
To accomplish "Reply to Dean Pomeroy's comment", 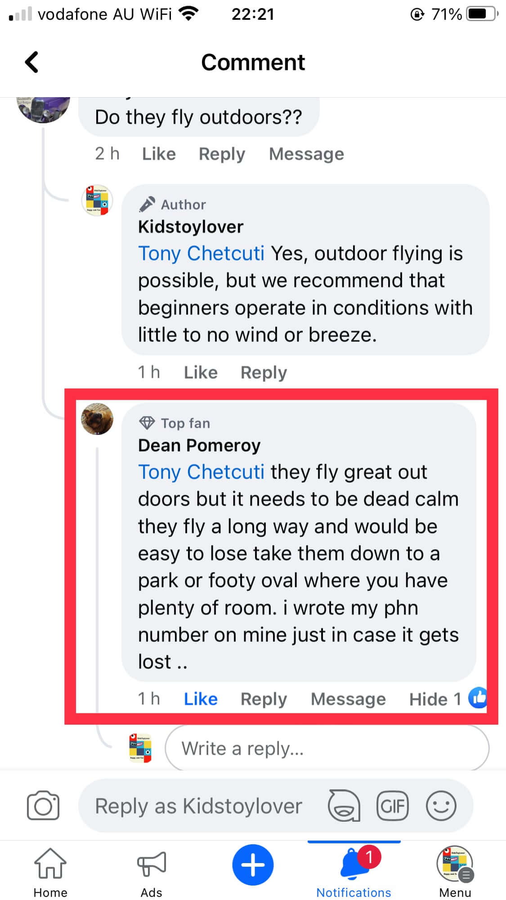I will (264, 699).
